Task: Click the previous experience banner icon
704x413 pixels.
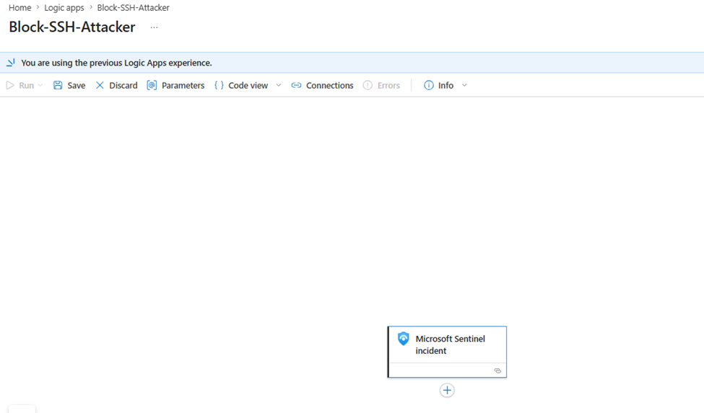Action: [x=11, y=63]
